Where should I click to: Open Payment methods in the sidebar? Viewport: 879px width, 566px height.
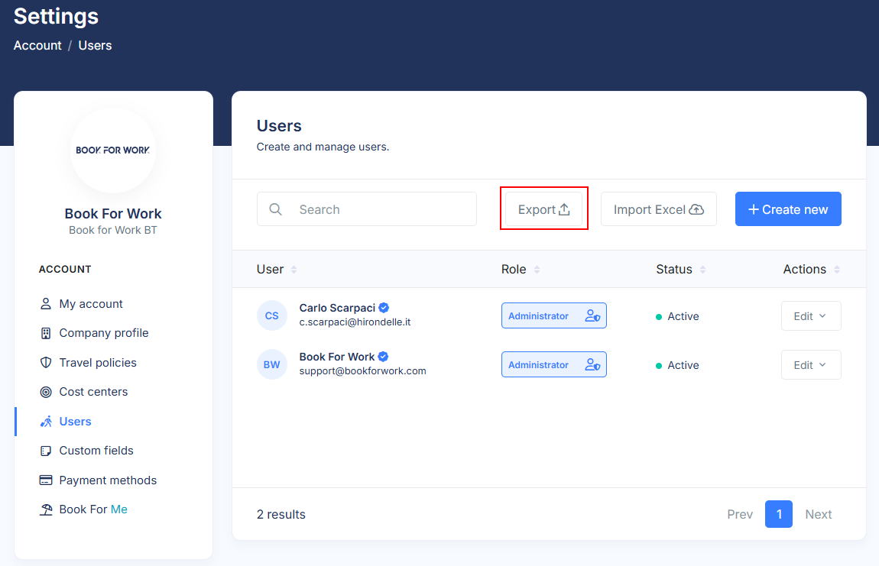pyautogui.click(x=108, y=480)
